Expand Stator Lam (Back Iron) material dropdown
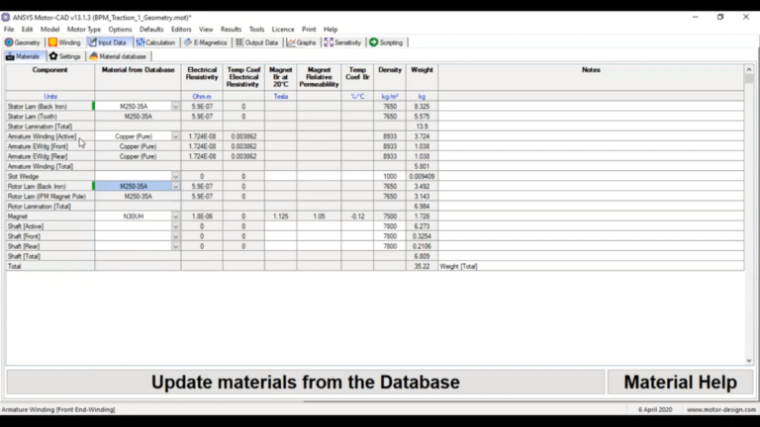 click(175, 107)
